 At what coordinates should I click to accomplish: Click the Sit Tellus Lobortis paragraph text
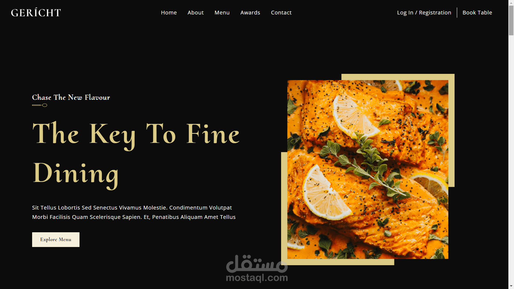(x=134, y=212)
